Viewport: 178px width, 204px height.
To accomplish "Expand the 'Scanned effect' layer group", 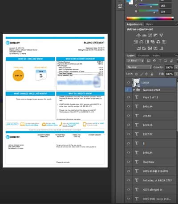I will [x=134, y=90].
